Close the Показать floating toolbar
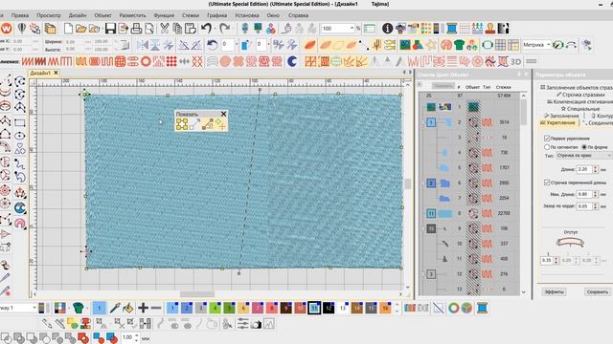613x344 pixels. pyautogui.click(x=223, y=114)
